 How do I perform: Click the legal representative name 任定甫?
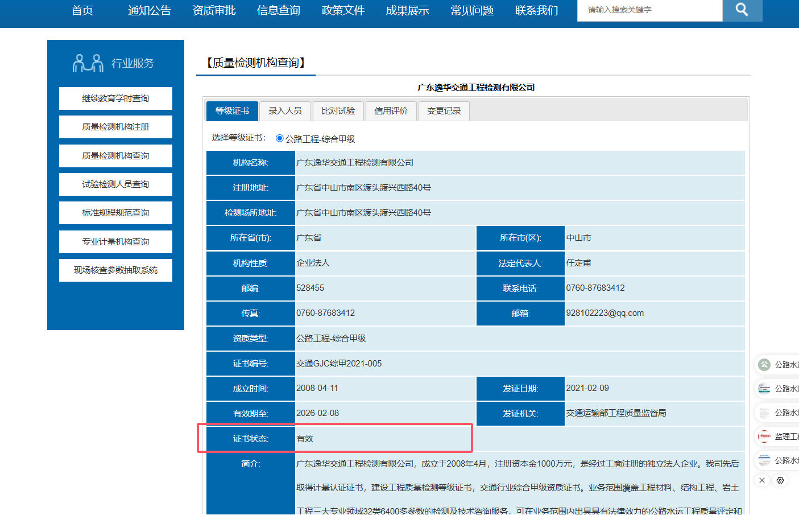click(579, 263)
